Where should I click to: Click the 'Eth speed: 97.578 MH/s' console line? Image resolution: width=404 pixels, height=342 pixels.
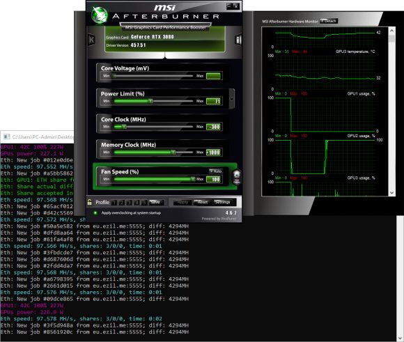pos(81,319)
